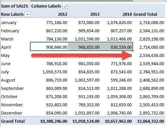Click March total 2,829,198.00
This screenshot has width=167, height=127.
[152, 39]
